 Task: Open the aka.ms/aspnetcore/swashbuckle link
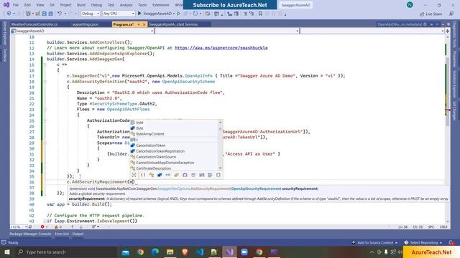click(221, 48)
